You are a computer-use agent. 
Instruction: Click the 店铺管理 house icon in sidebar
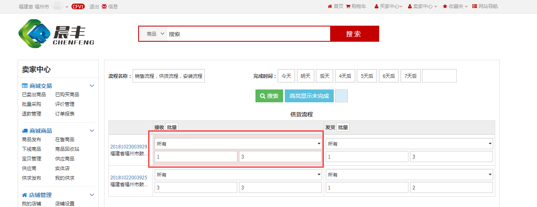(x=25, y=195)
